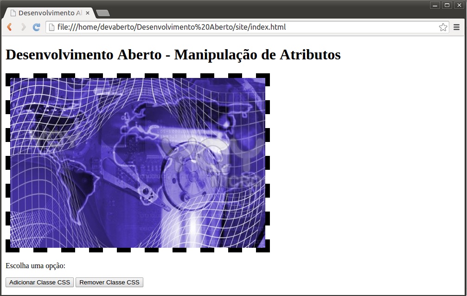Image resolution: width=467 pixels, height=296 pixels.
Task: Open a new browser tab
Action: (x=102, y=13)
